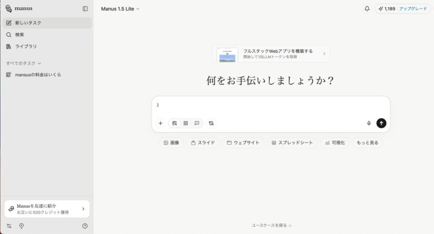434x234 pixels.
Task: Click the black send arrow button
Action: [x=381, y=123]
